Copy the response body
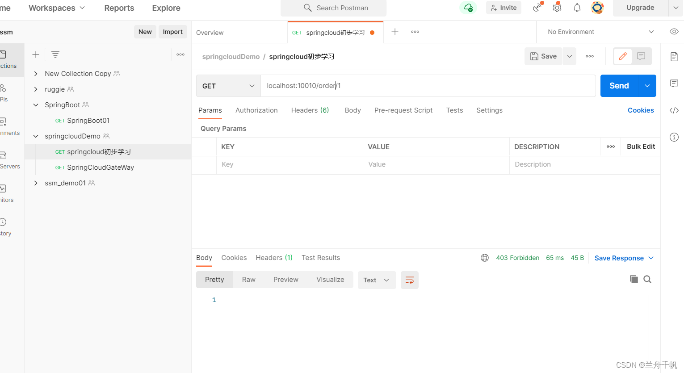 [634, 279]
